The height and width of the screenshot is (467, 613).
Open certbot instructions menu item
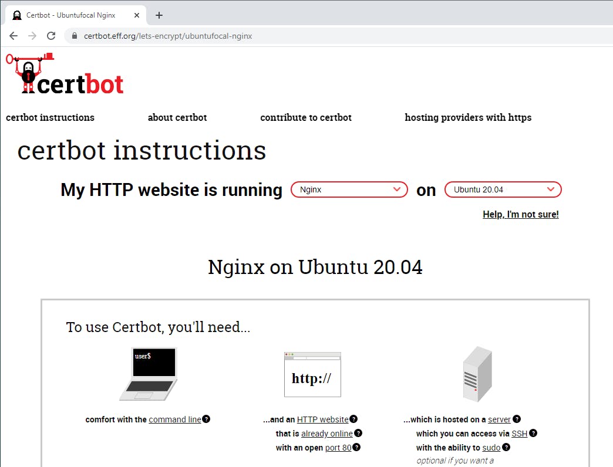coord(50,117)
